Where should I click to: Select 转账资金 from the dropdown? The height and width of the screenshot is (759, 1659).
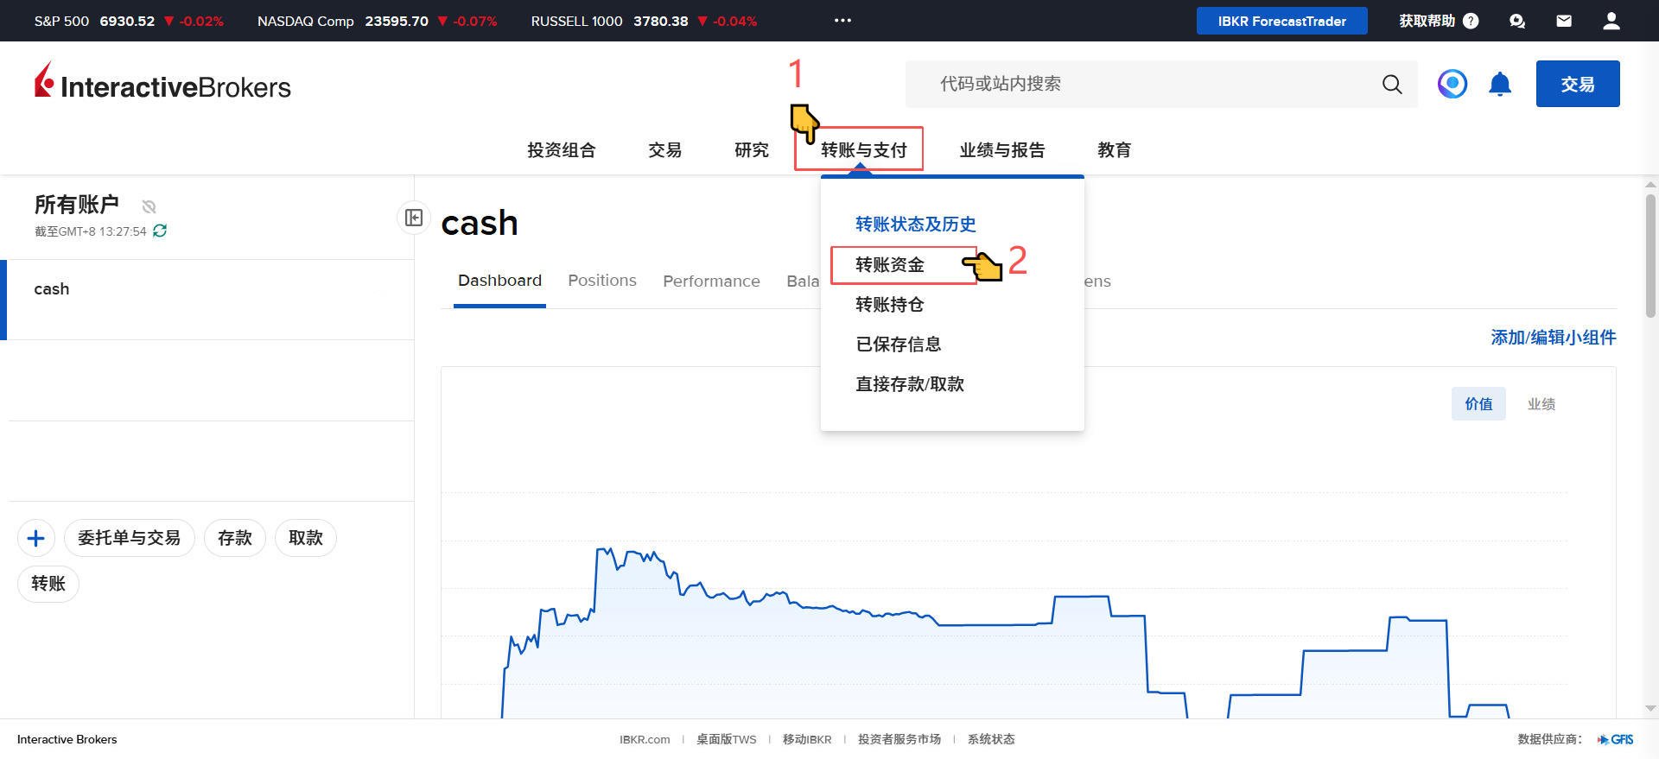pos(890,265)
